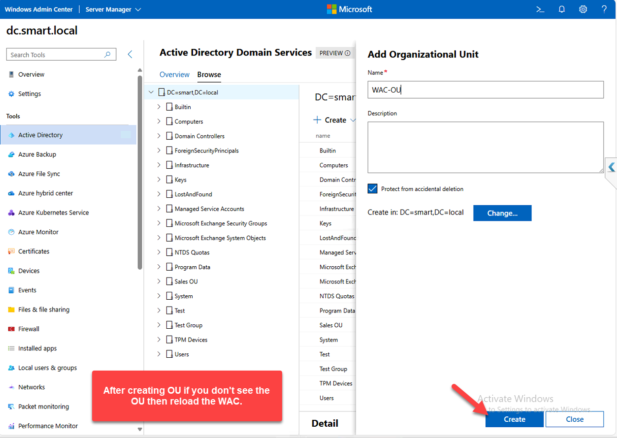Image resolution: width=617 pixels, height=438 pixels.
Task: Click the sidebar scrollbar down arrow
Action: click(140, 429)
